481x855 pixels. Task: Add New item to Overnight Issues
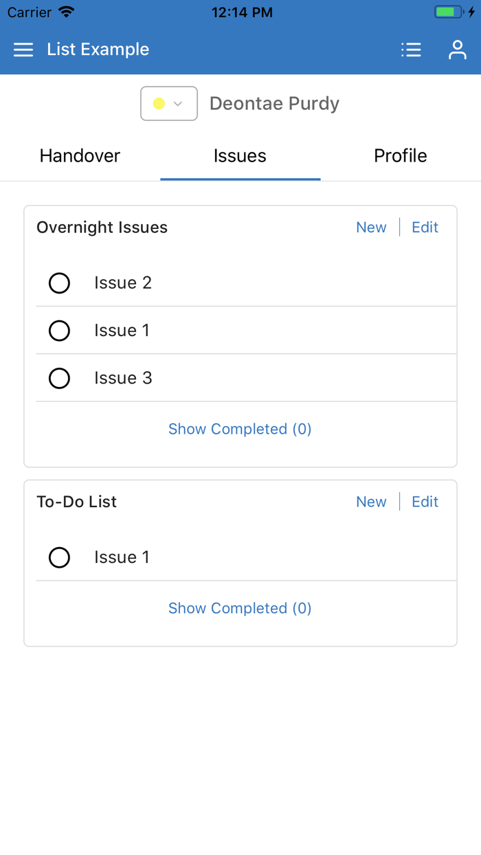click(371, 227)
